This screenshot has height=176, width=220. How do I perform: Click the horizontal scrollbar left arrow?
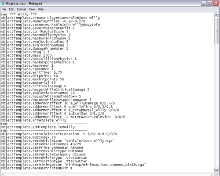3,174
